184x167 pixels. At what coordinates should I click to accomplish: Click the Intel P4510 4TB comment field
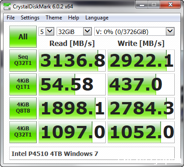[92, 153]
